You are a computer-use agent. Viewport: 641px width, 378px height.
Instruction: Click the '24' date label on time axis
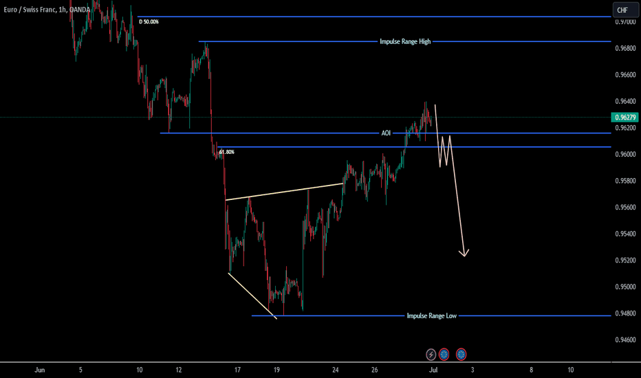(x=336, y=370)
